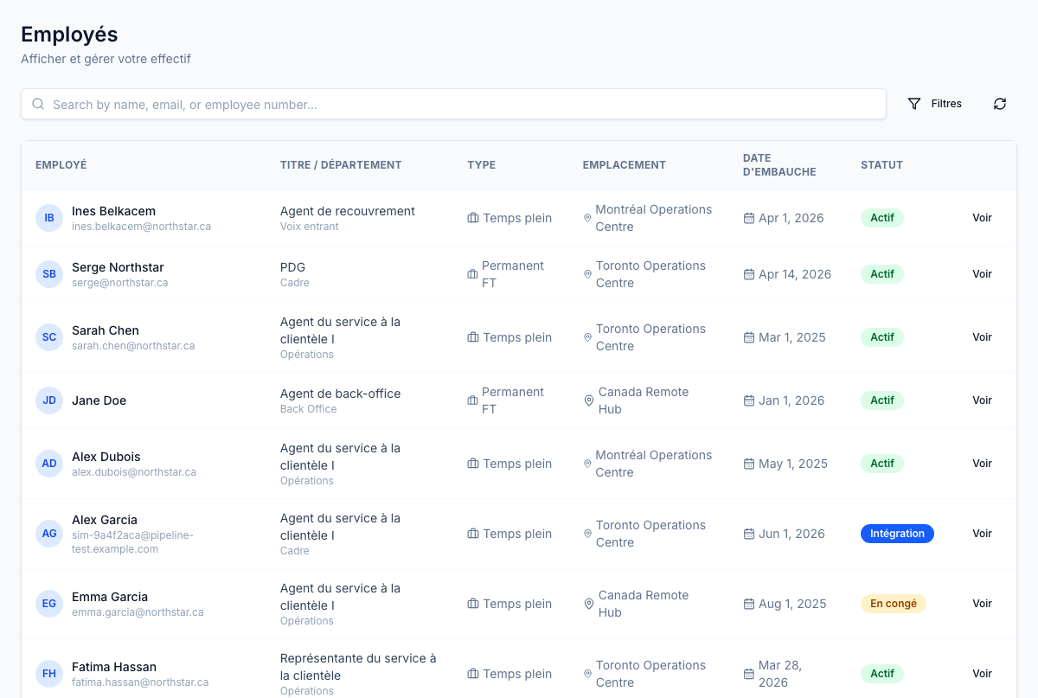Open Voir for Ines Belkacem

[982, 218]
